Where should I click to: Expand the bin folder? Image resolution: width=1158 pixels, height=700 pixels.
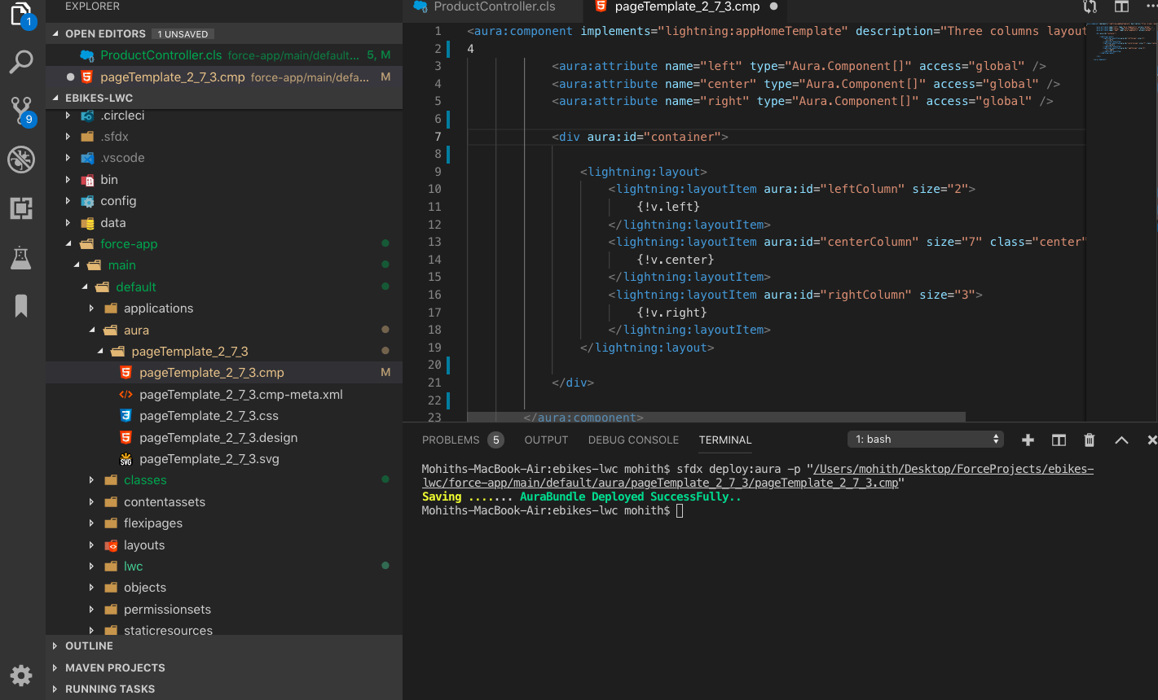tap(68, 180)
